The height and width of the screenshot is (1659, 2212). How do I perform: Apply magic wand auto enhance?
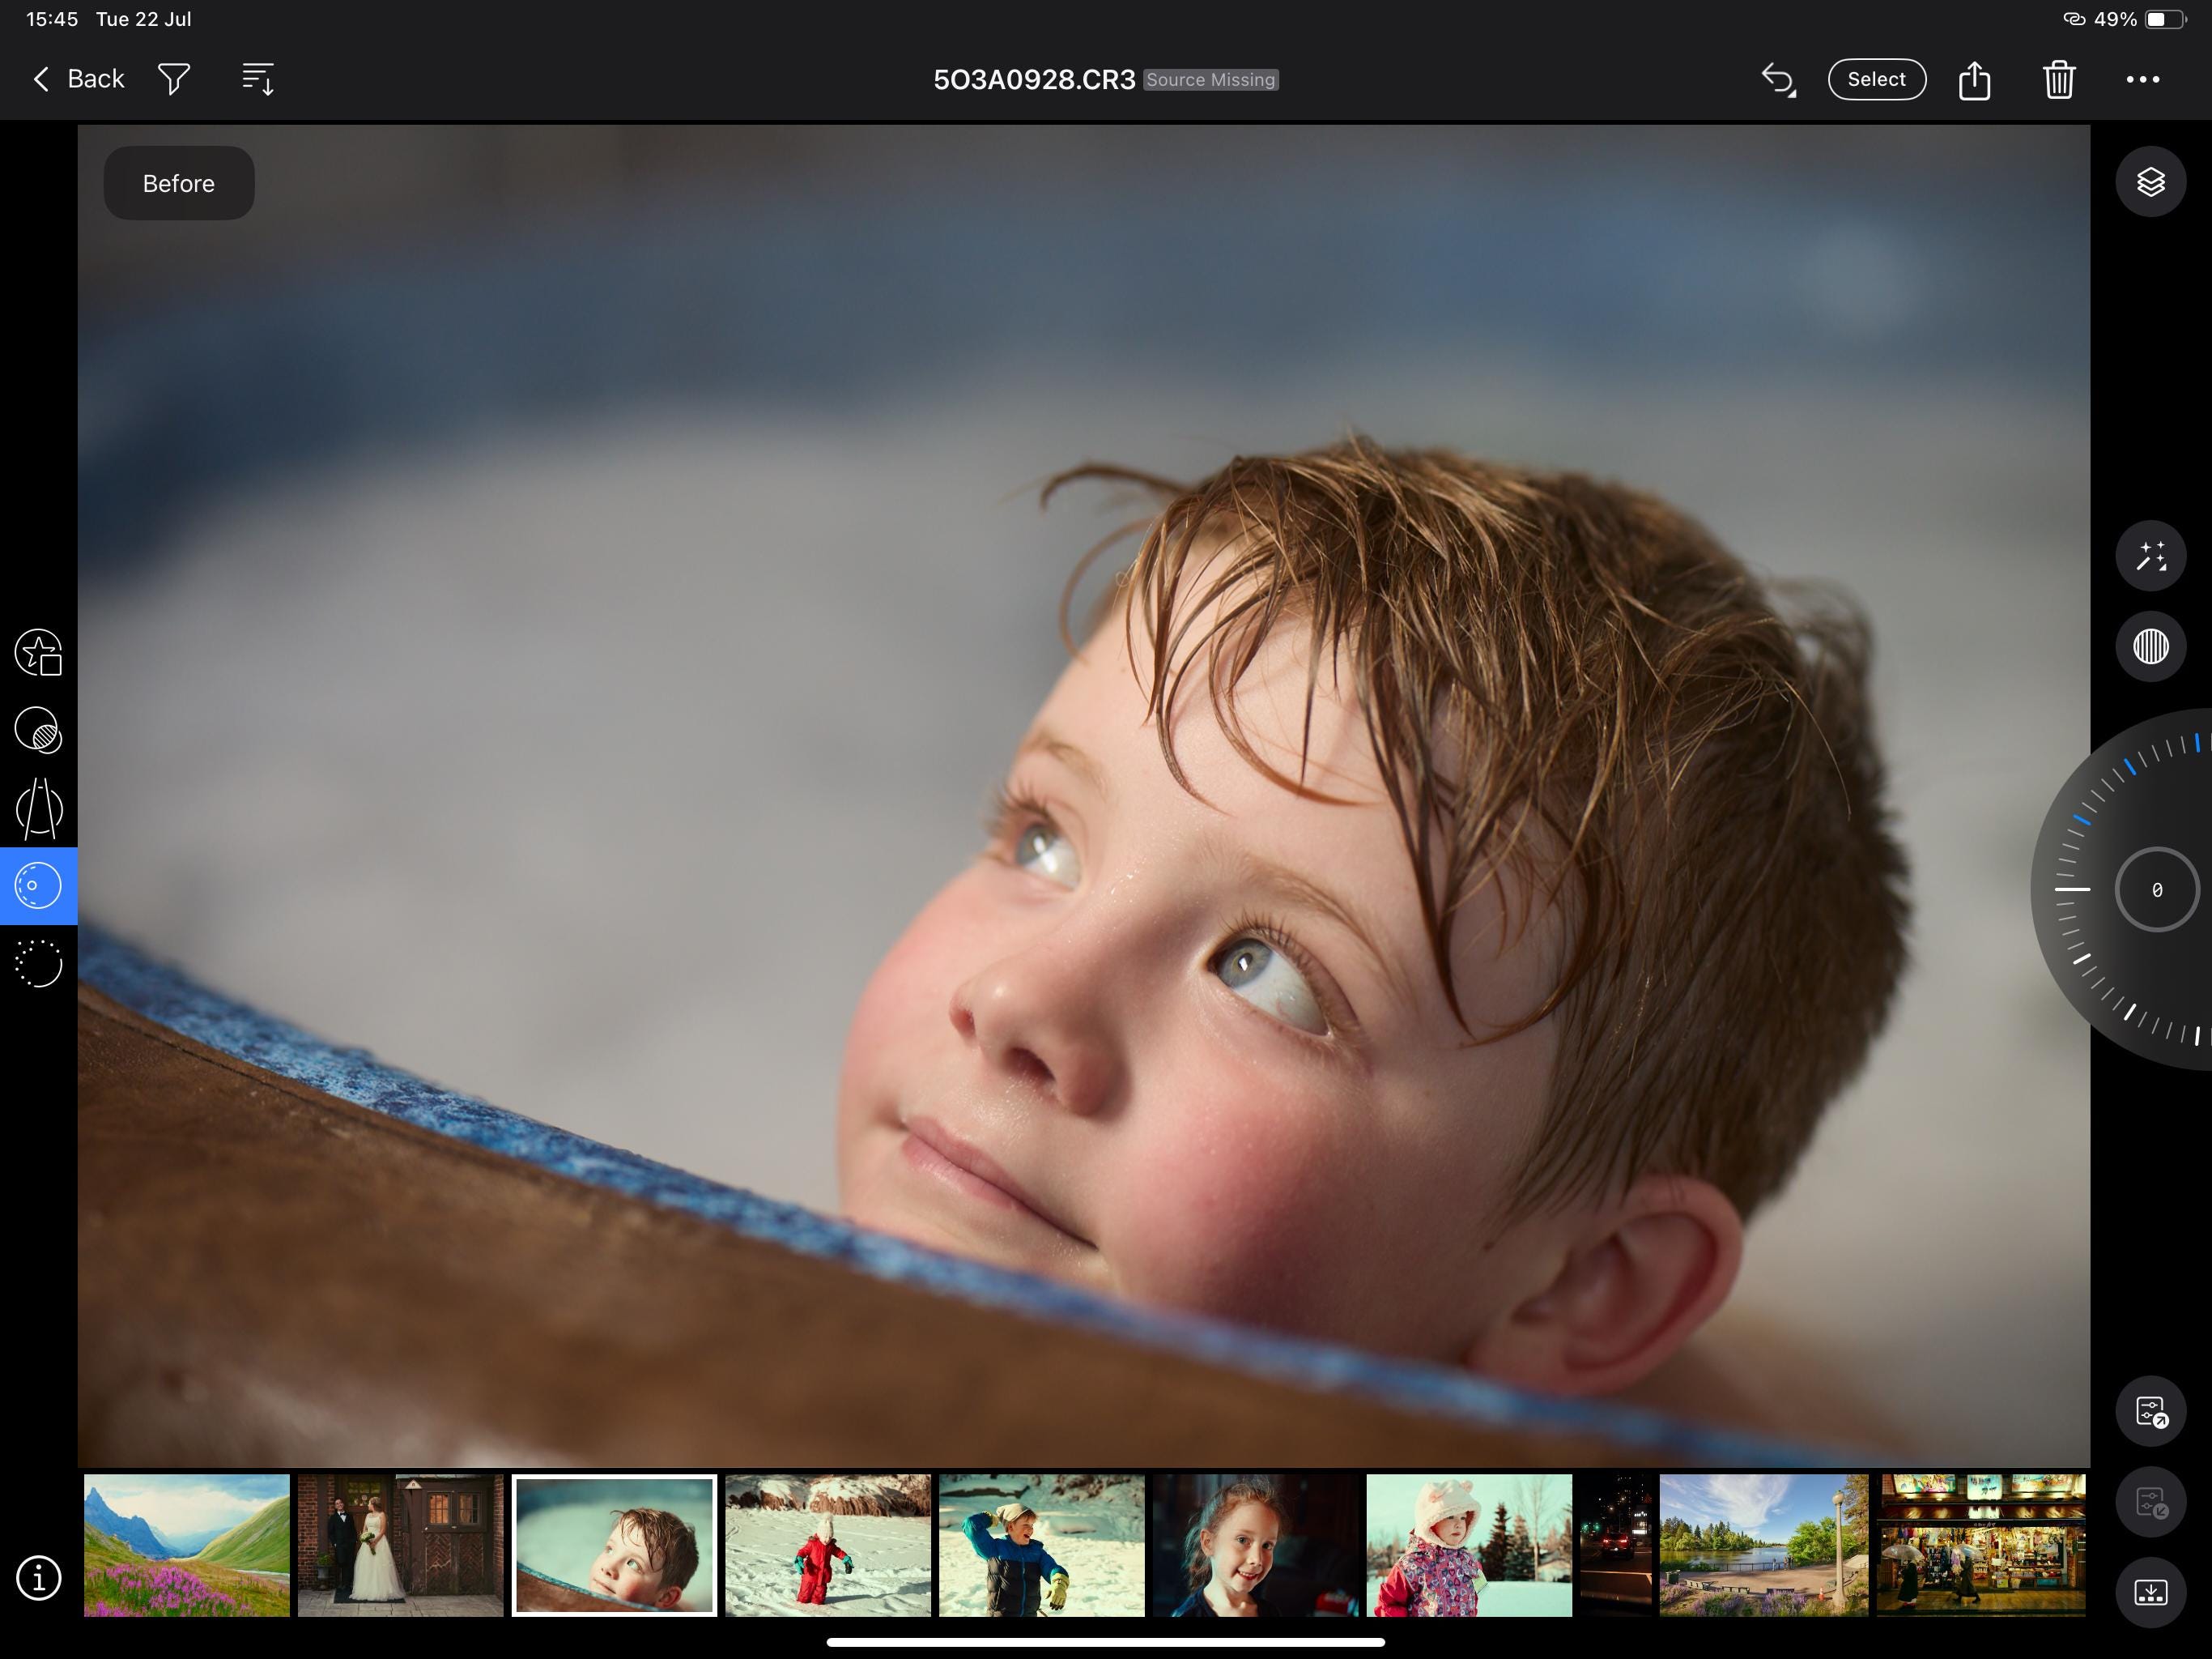pos(2150,557)
